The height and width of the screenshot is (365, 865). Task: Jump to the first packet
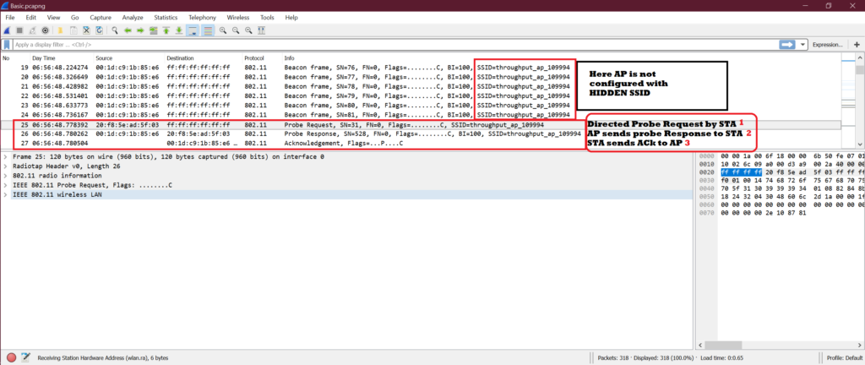coord(166,30)
